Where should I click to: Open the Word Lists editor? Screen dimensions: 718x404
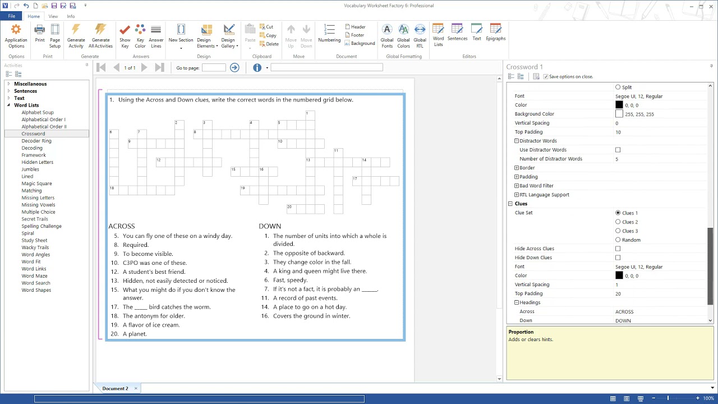tap(438, 35)
